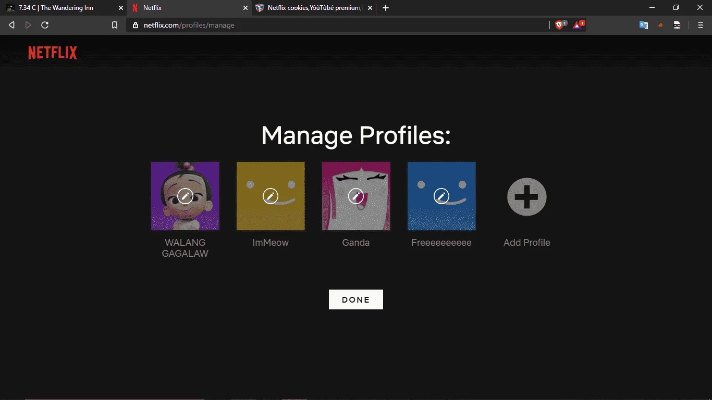Click the translate extension icon
712x400 pixels.
(644, 25)
